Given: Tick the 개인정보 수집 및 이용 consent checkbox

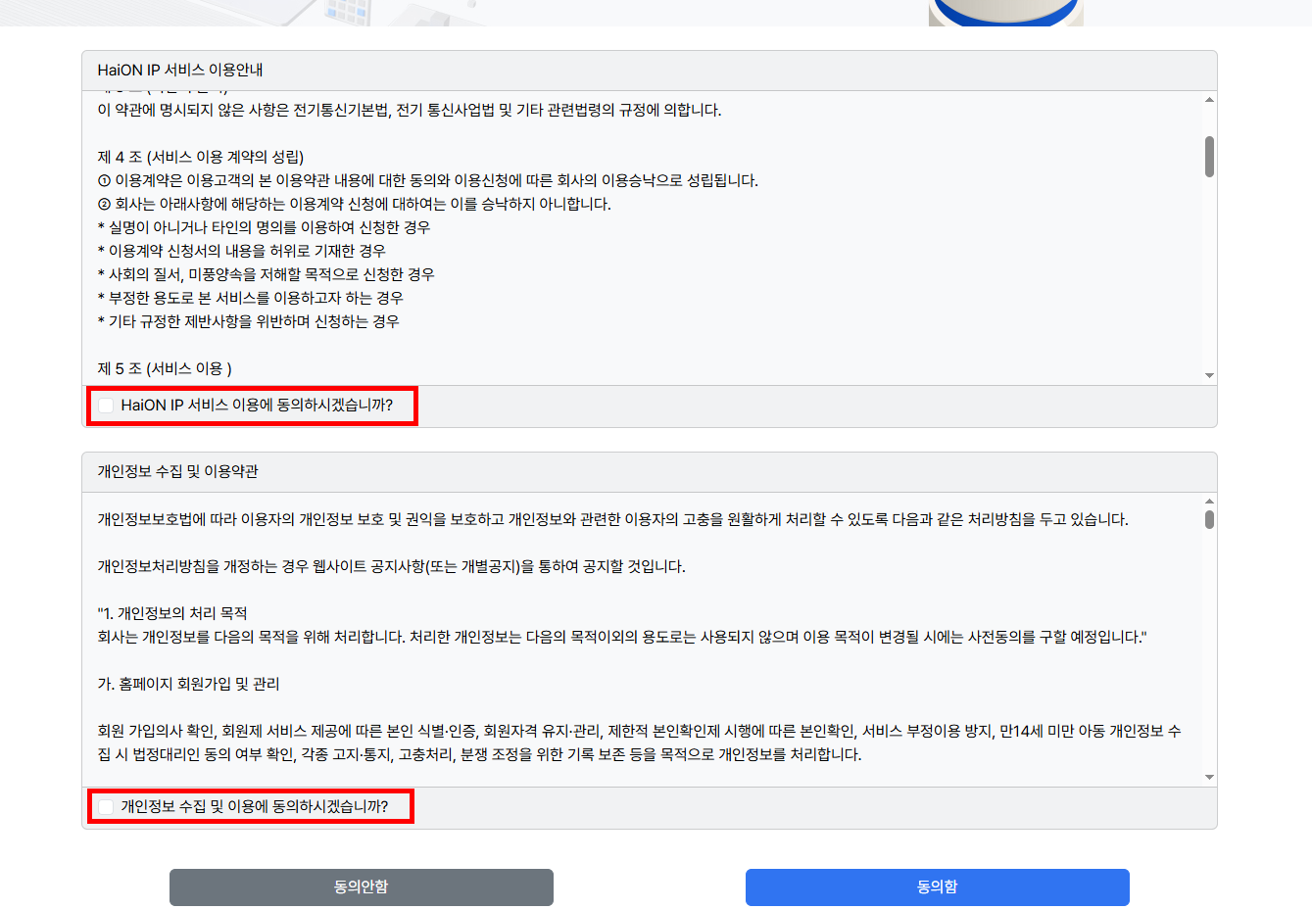Looking at the screenshot, I should tap(106, 807).
